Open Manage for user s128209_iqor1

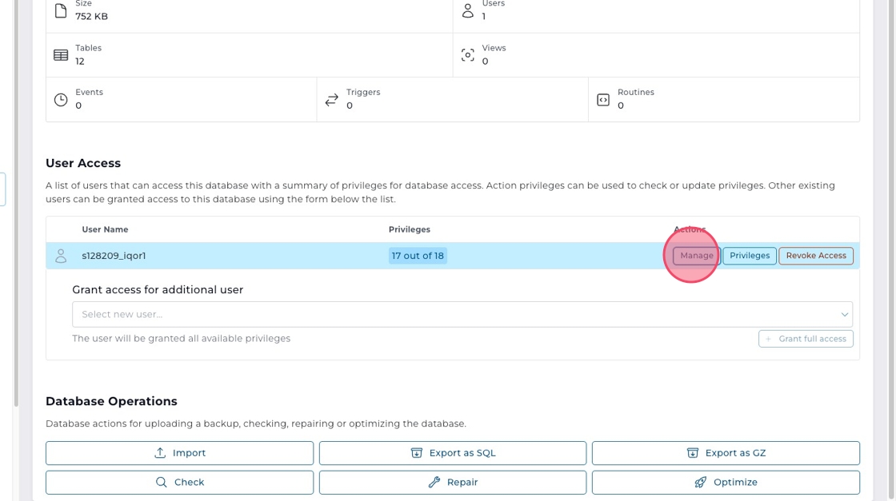[696, 256]
